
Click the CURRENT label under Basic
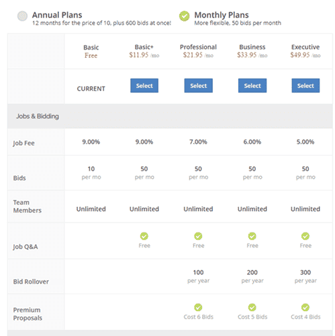click(91, 89)
